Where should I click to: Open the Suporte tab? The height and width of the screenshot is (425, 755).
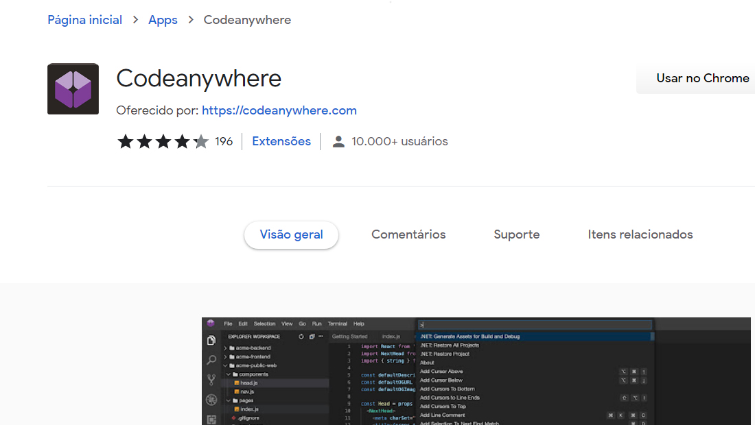coord(517,234)
